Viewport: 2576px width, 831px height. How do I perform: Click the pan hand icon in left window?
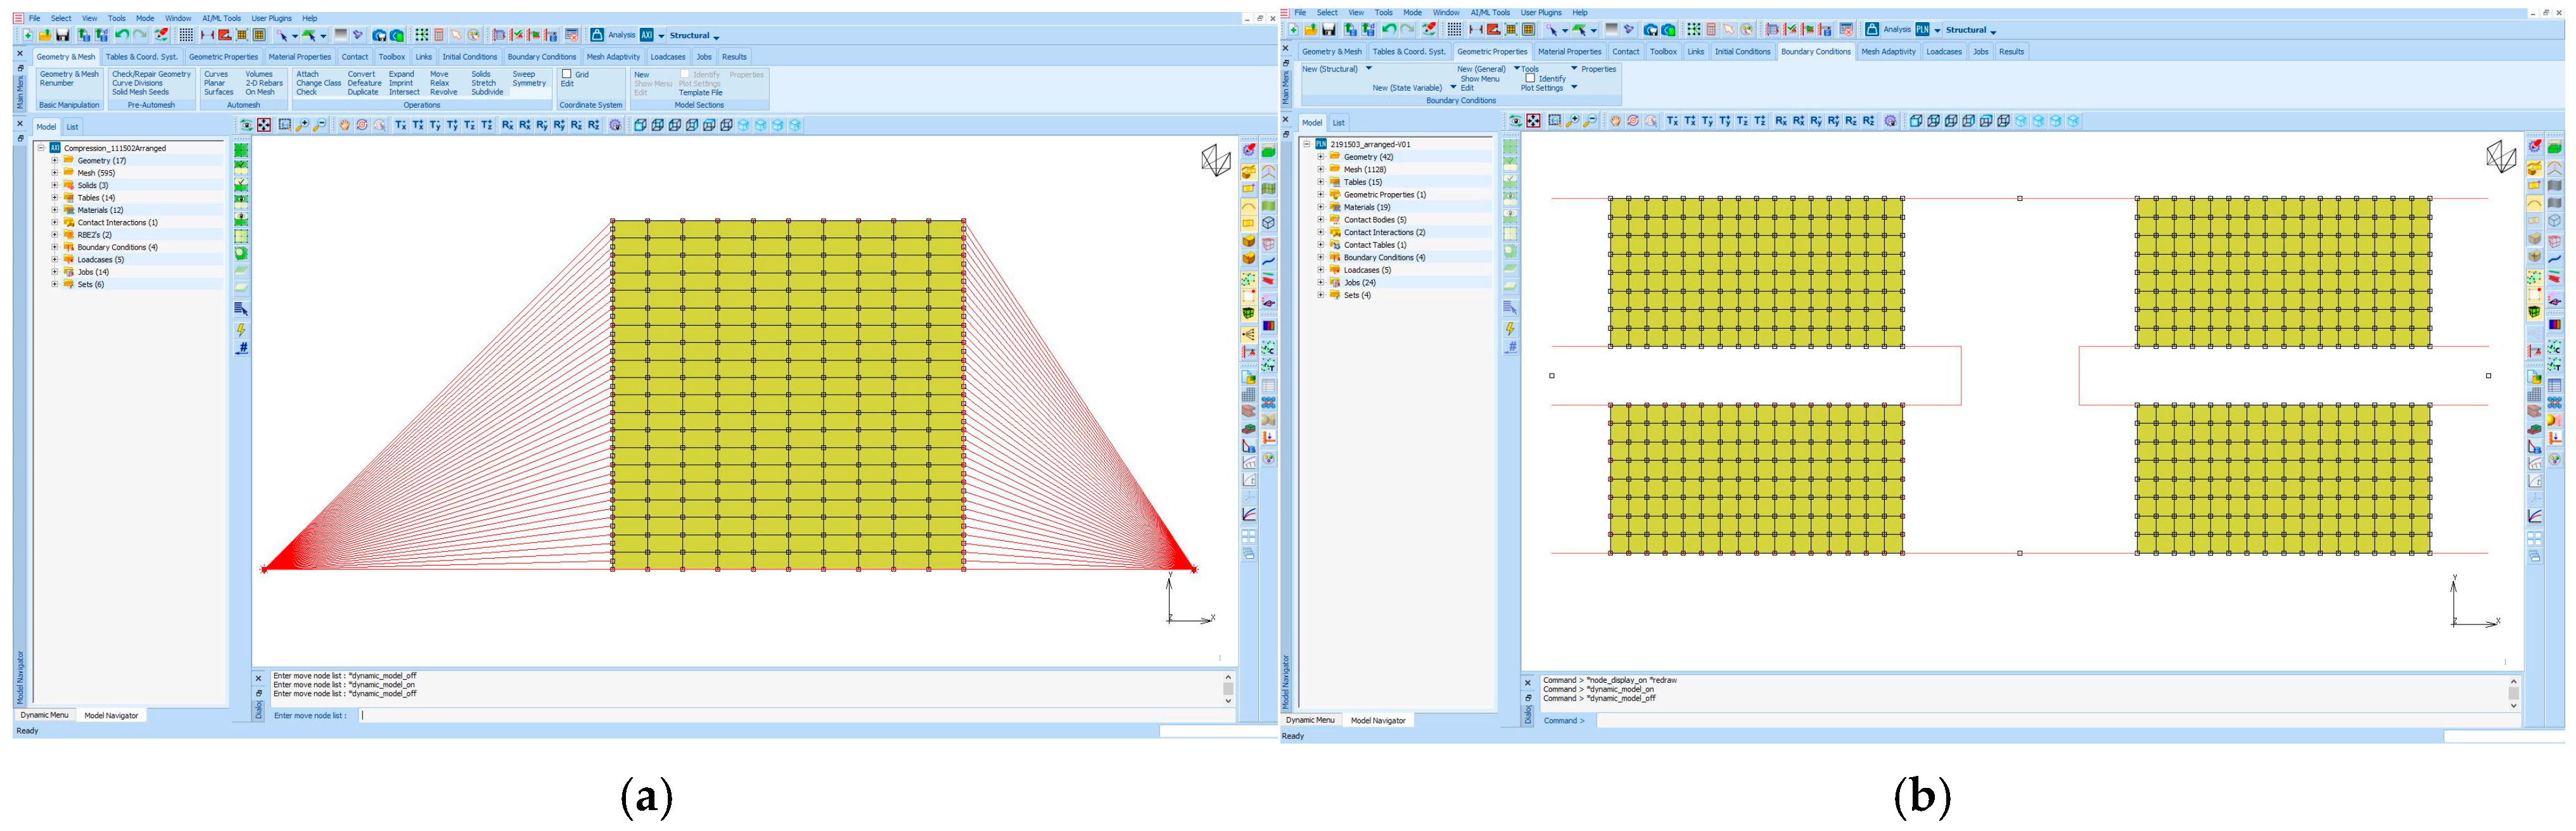click(x=344, y=125)
